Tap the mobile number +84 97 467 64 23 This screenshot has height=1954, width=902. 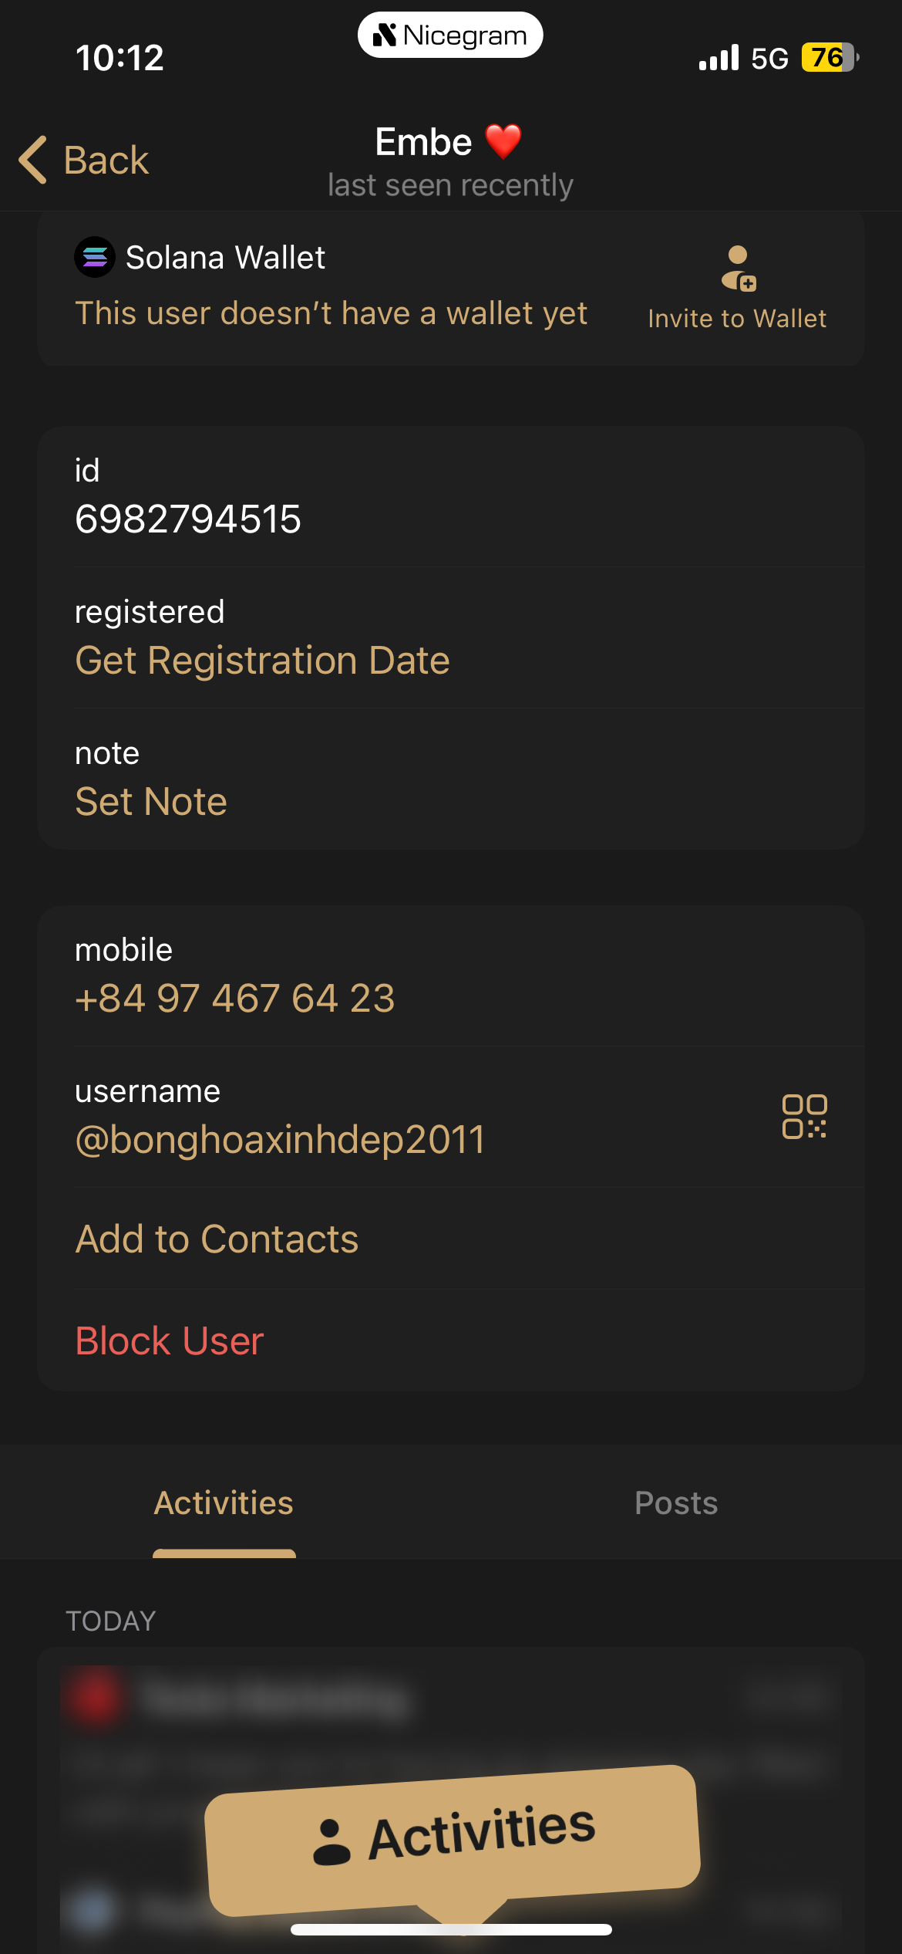(x=235, y=999)
